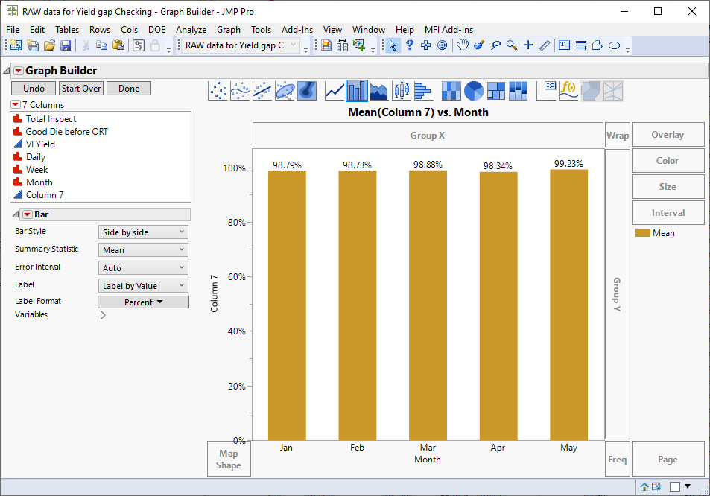Activate the Magnifier zoom tool
This screenshot has width=710, height=496.
(512, 45)
